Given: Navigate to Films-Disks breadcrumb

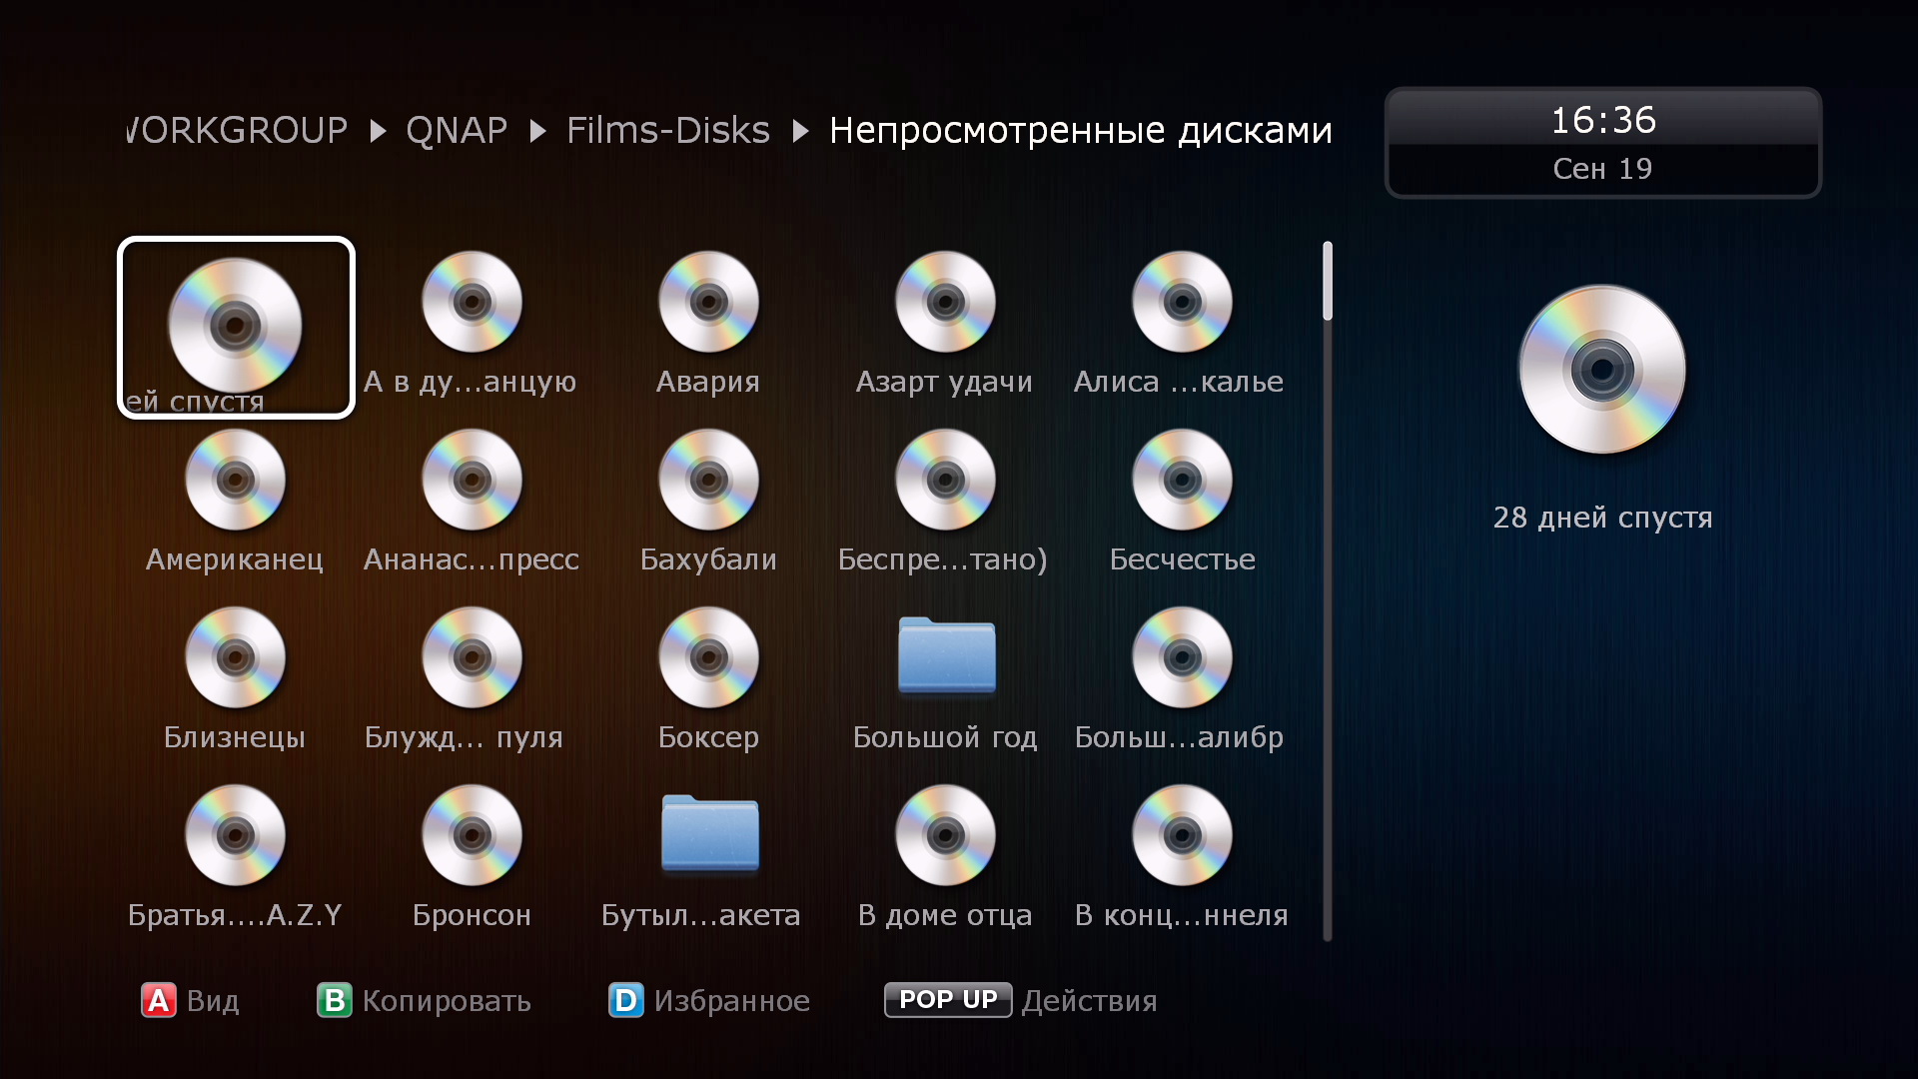Looking at the screenshot, I should click(x=667, y=131).
